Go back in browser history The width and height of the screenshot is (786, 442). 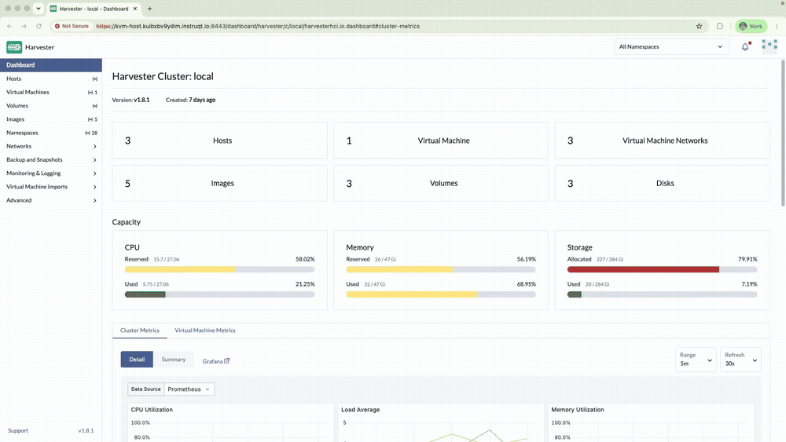[9, 26]
